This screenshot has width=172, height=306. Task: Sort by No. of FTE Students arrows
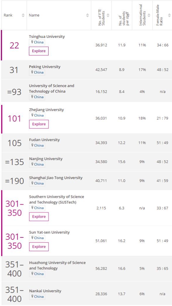tap(108, 15)
